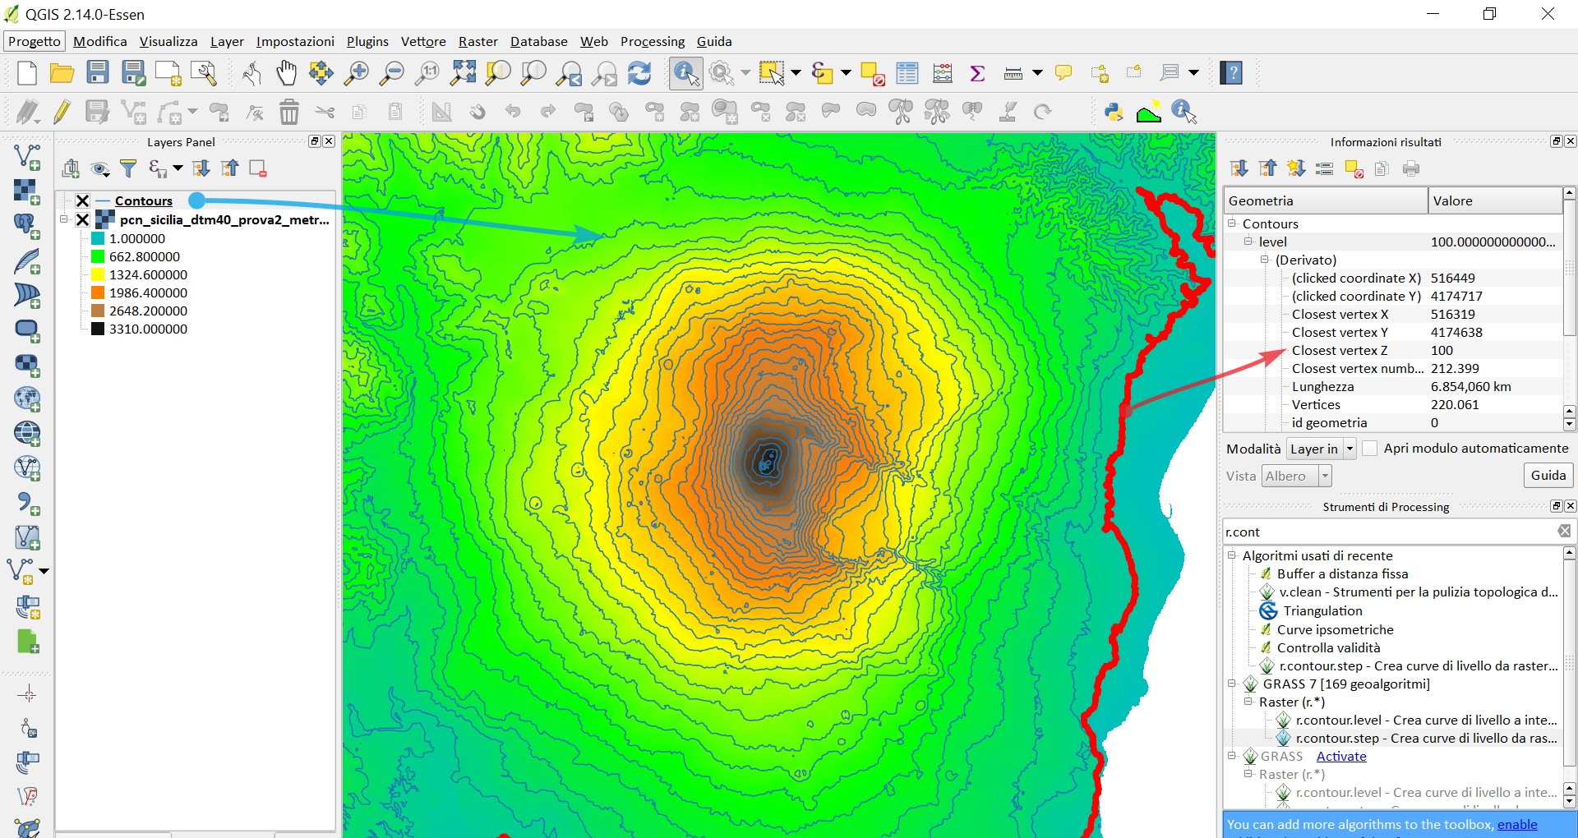
Task: Open the attribute table icon
Action: [x=907, y=73]
